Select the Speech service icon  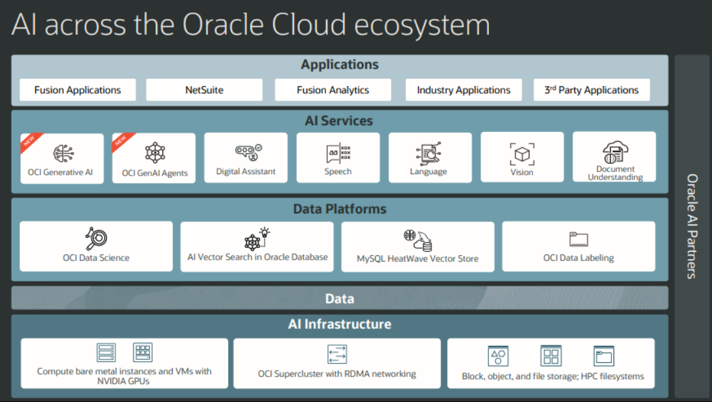click(338, 153)
